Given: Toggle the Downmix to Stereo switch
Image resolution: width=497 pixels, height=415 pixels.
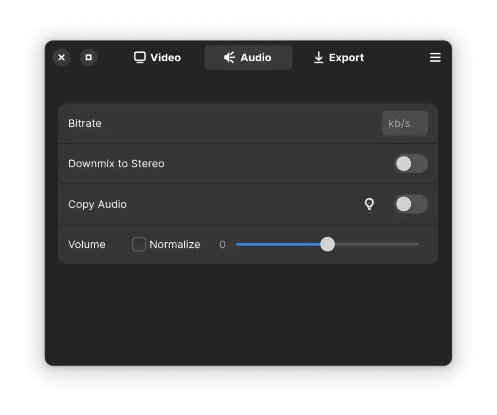Looking at the screenshot, I should pyautogui.click(x=411, y=164).
